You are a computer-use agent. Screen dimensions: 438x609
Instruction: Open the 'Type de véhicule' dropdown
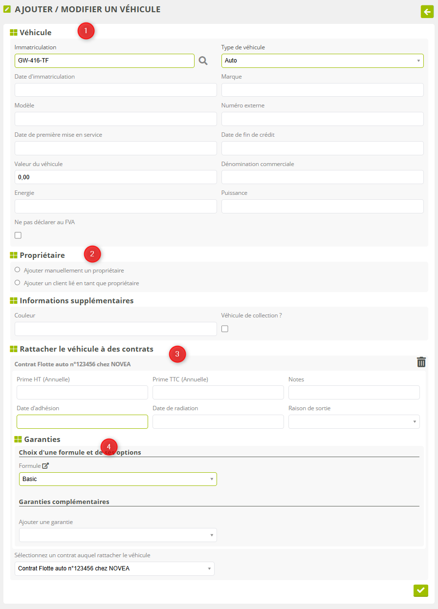pos(322,61)
